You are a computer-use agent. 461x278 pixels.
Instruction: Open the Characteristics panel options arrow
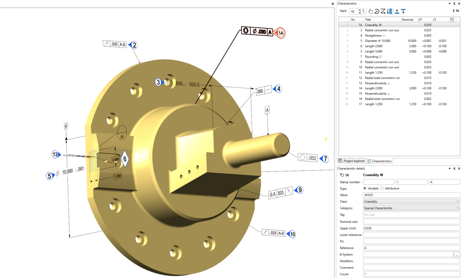click(449, 3)
